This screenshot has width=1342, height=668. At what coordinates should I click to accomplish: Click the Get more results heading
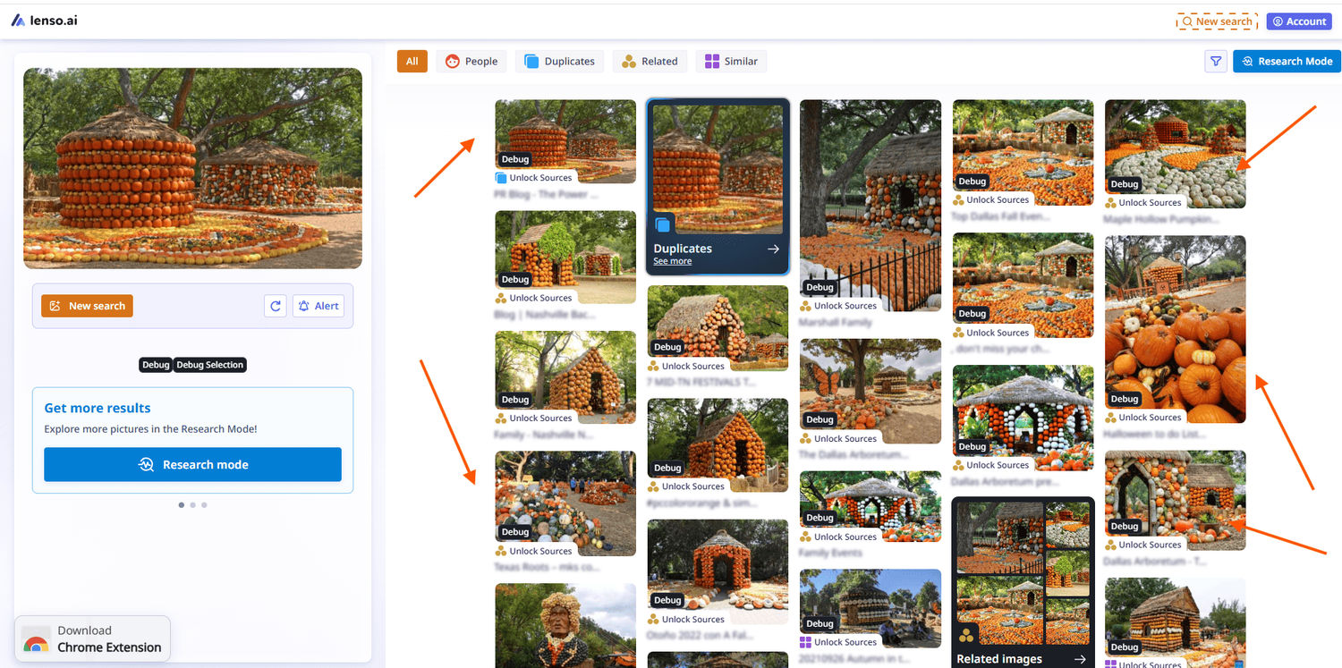(x=98, y=408)
